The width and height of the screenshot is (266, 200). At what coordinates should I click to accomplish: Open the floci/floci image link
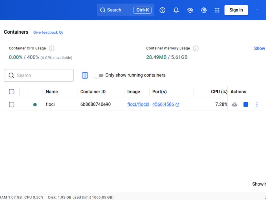(138, 104)
